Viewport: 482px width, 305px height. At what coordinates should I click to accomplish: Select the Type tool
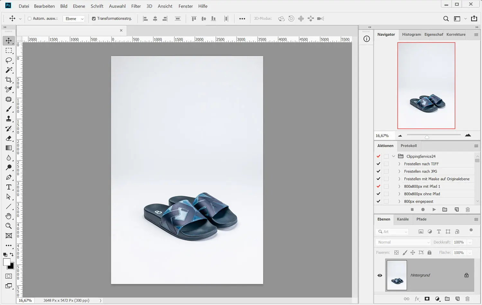[9, 187]
